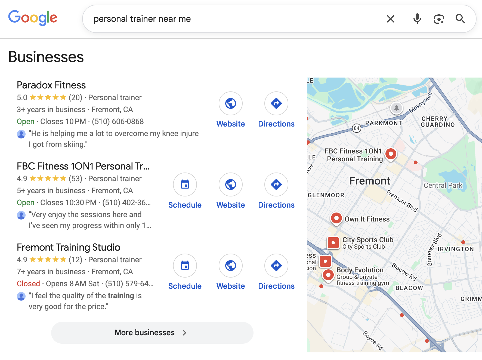Click the Directions icon for Paradox Fitness
This screenshot has height=360, width=482.
click(x=276, y=103)
